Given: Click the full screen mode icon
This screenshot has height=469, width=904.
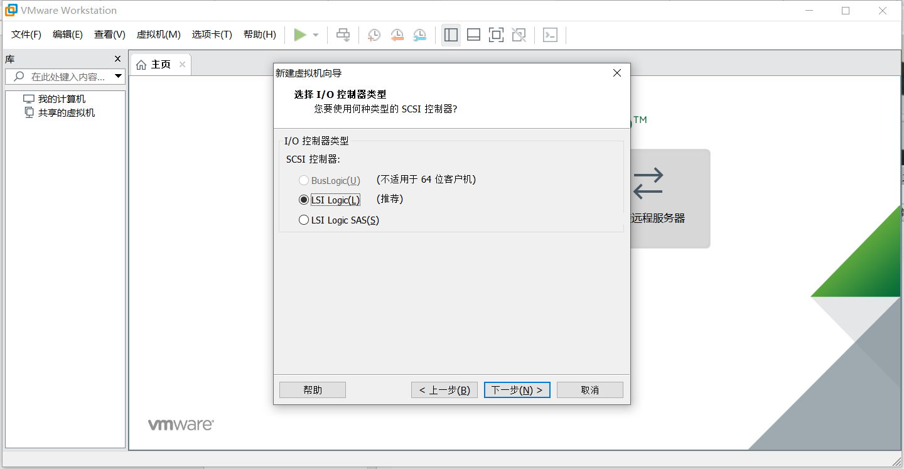Looking at the screenshot, I should point(496,35).
